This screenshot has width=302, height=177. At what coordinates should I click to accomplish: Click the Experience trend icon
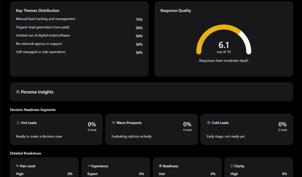89,166
